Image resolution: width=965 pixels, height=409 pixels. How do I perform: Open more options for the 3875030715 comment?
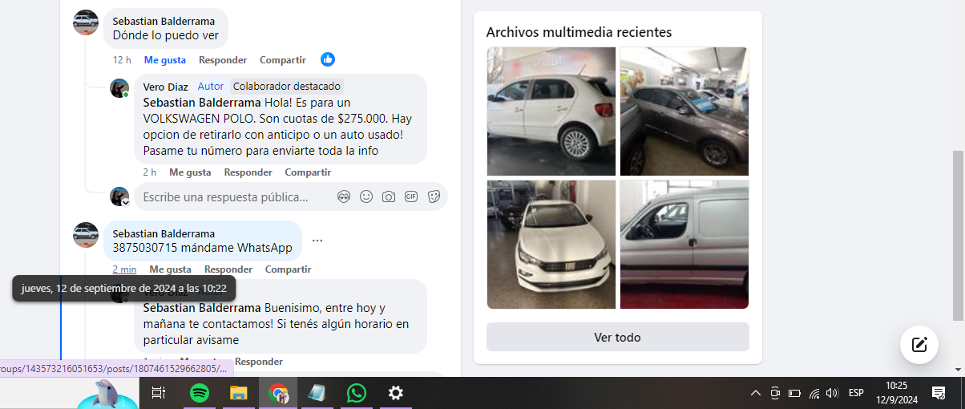(317, 241)
